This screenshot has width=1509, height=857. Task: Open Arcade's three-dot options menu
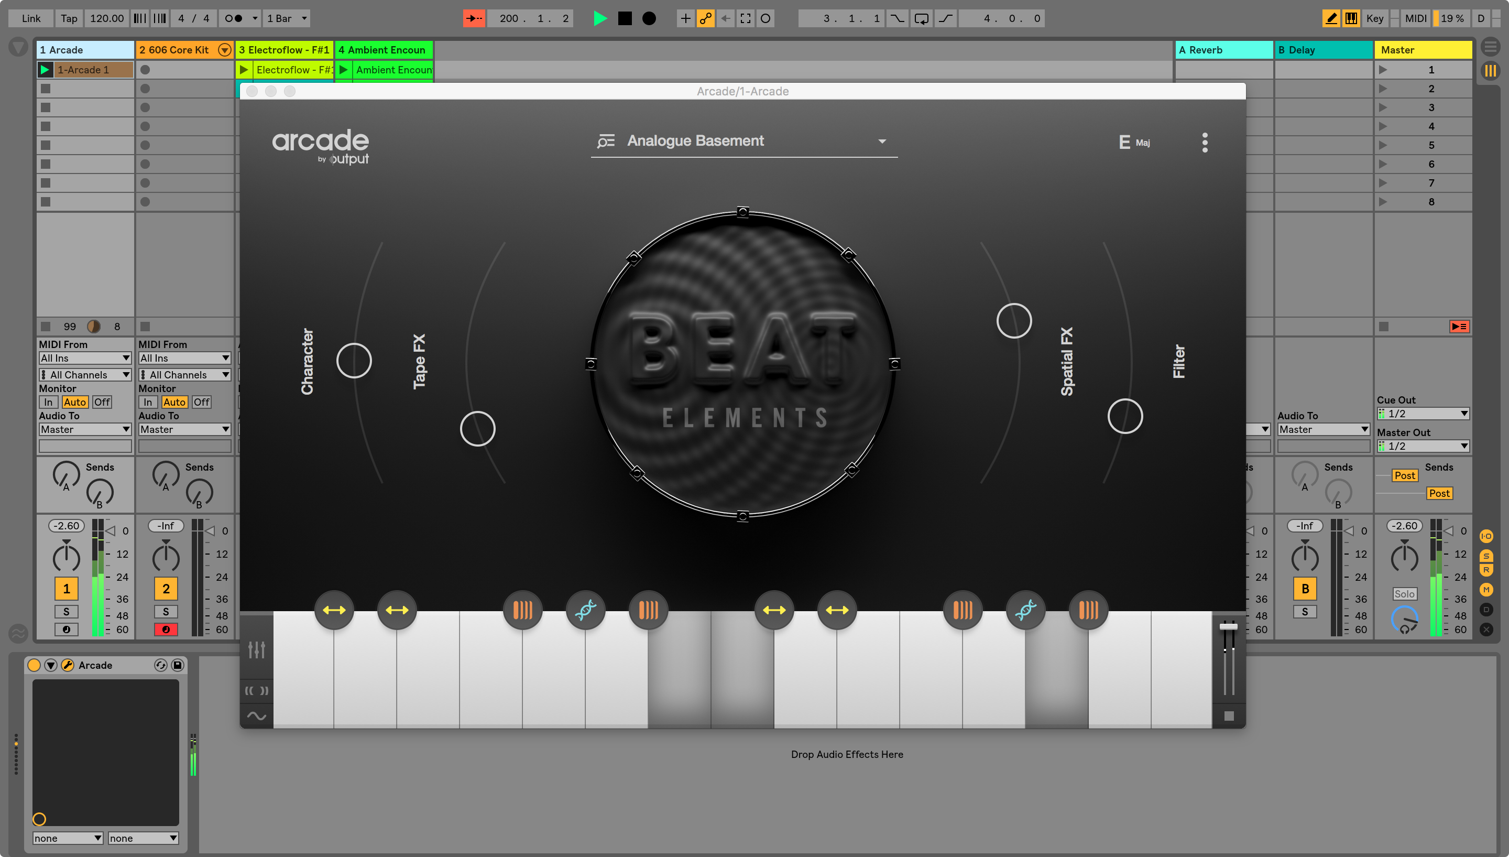click(x=1204, y=142)
